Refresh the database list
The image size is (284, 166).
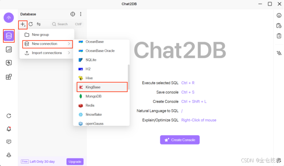pos(31,24)
